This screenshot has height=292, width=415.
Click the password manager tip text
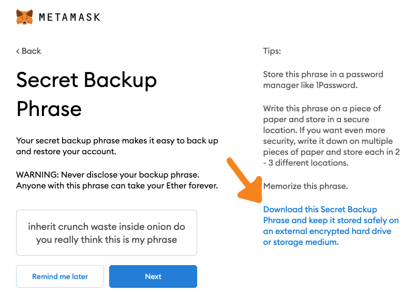tap(323, 80)
